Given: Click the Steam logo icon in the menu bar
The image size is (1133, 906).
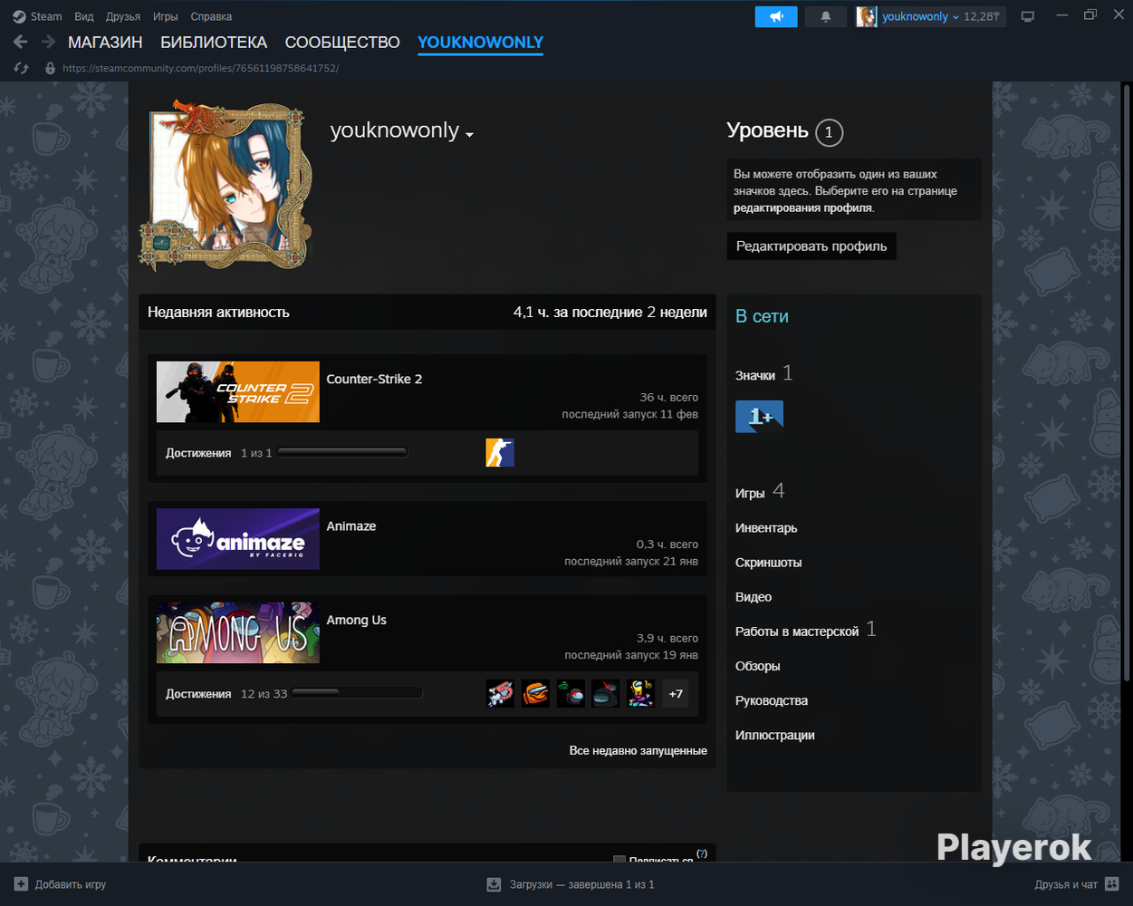Looking at the screenshot, I should pyautogui.click(x=19, y=16).
